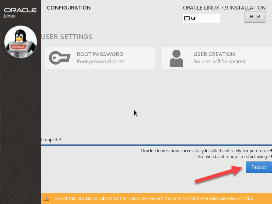
Task: Click the EULA license agreement notice text
Action: 153,198
